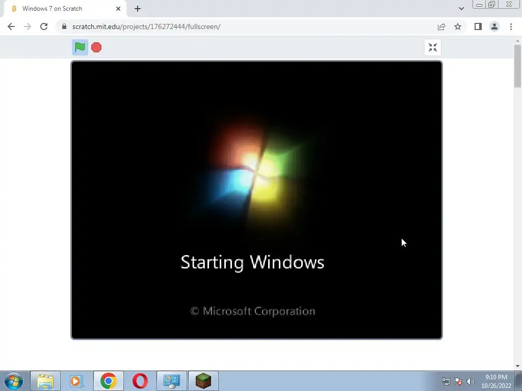Click scrollbar down arrow
This screenshot has height=391, width=522.
517,366
